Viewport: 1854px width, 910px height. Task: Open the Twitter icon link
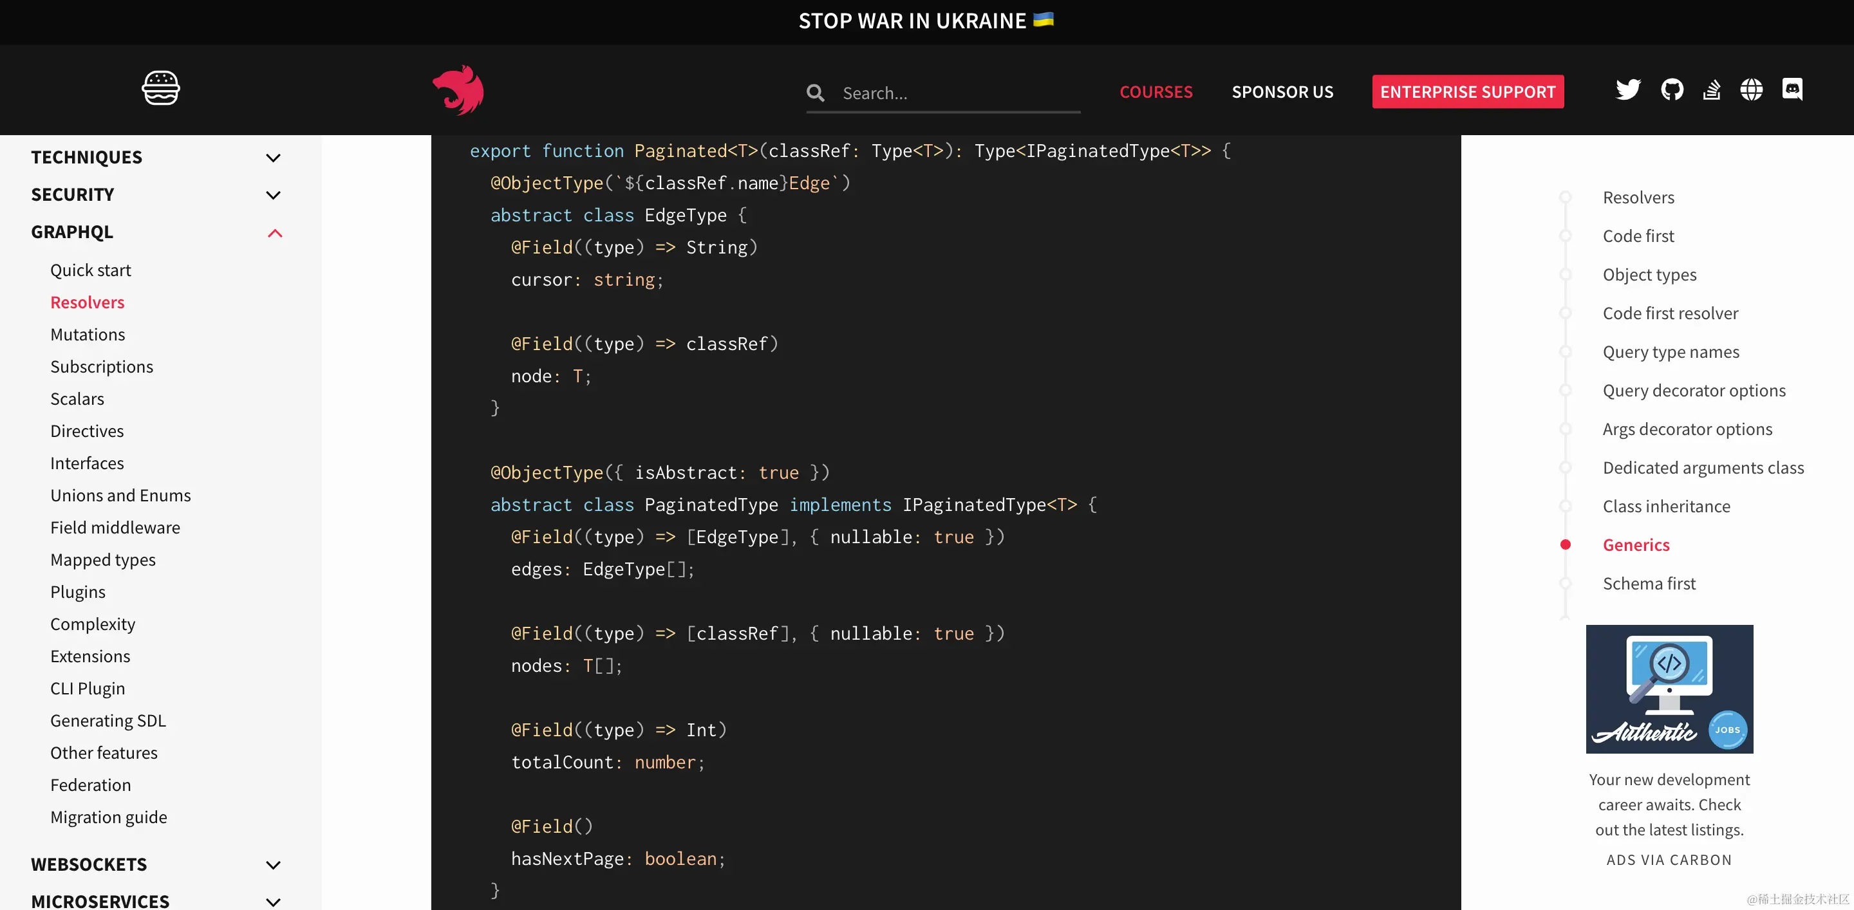click(1627, 90)
